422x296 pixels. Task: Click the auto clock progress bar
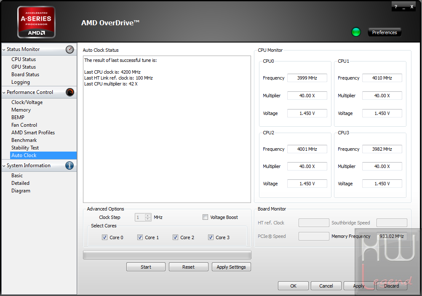click(x=167, y=255)
